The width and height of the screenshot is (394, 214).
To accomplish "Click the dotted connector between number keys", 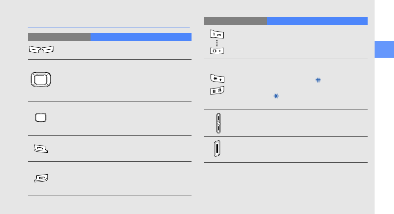I will click(217, 42).
